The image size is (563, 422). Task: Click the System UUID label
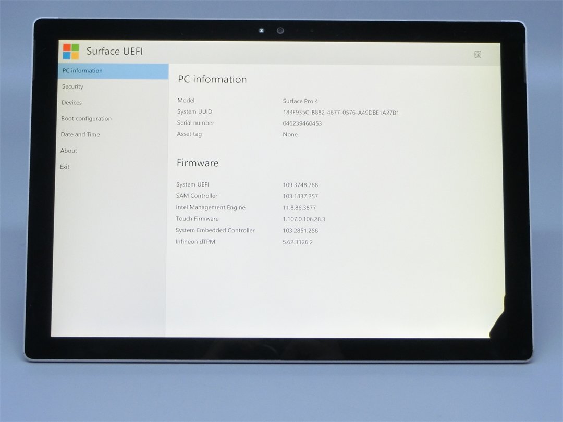point(194,111)
